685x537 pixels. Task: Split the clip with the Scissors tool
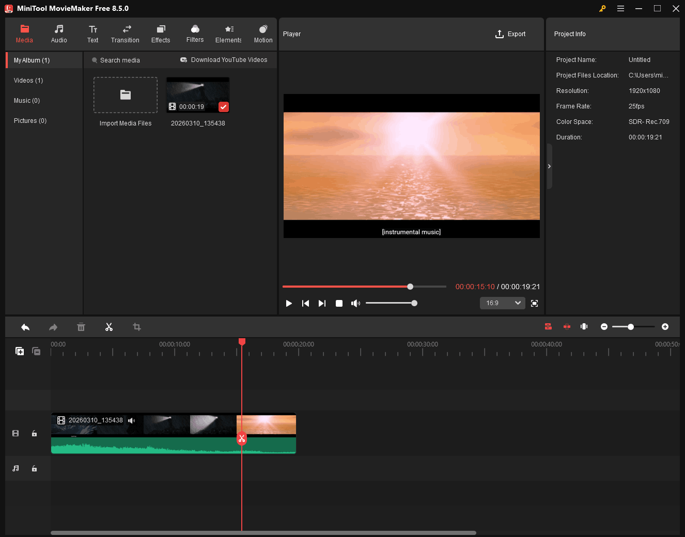109,327
